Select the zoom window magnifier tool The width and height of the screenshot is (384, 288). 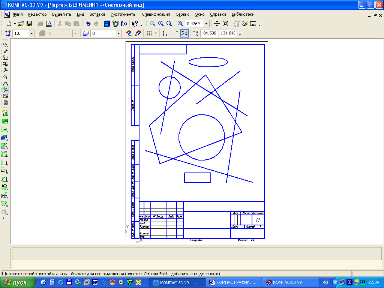[x=153, y=24]
